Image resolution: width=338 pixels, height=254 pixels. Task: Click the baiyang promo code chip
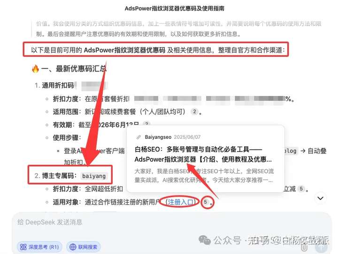(x=94, y=176)
